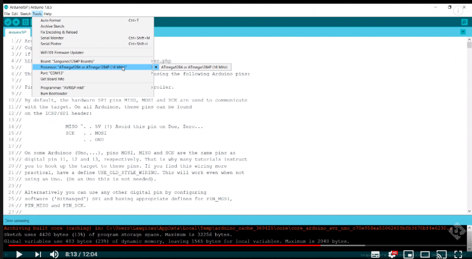
Task: Click line 26 'PIN_MISO and PIN_SCK'
Action: point(51,205)
